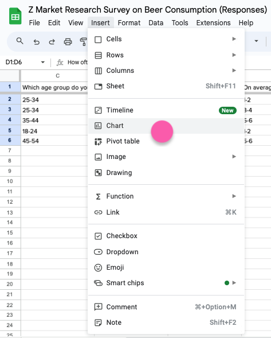Screen dimensions: 271x338
Task: Open the Emoji picker menu item
Action: (166, 267)
